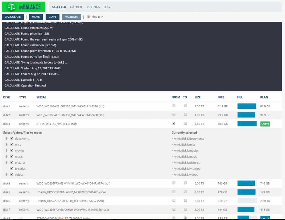
Task: Check the TO box for disk2
Action: pos(186,114)
